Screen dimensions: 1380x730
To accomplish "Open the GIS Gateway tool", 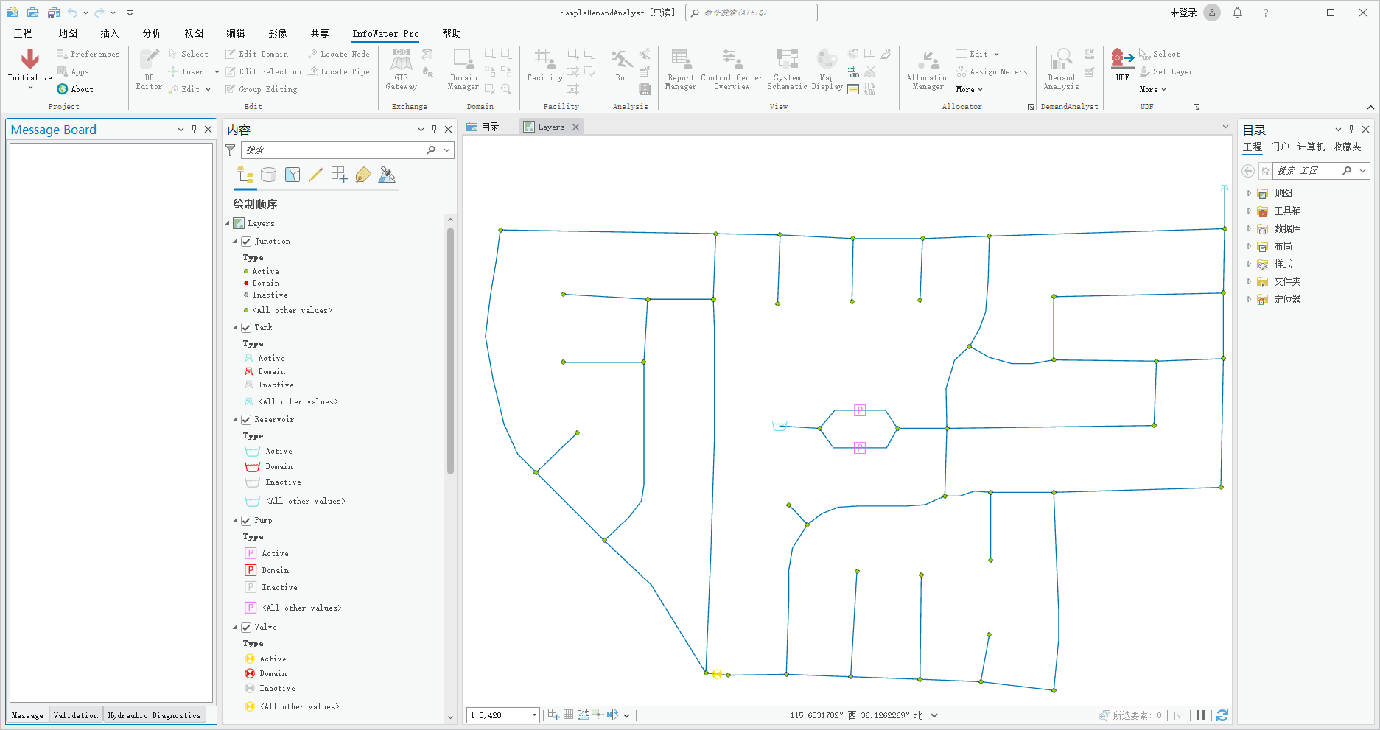I will coord(401,69).
